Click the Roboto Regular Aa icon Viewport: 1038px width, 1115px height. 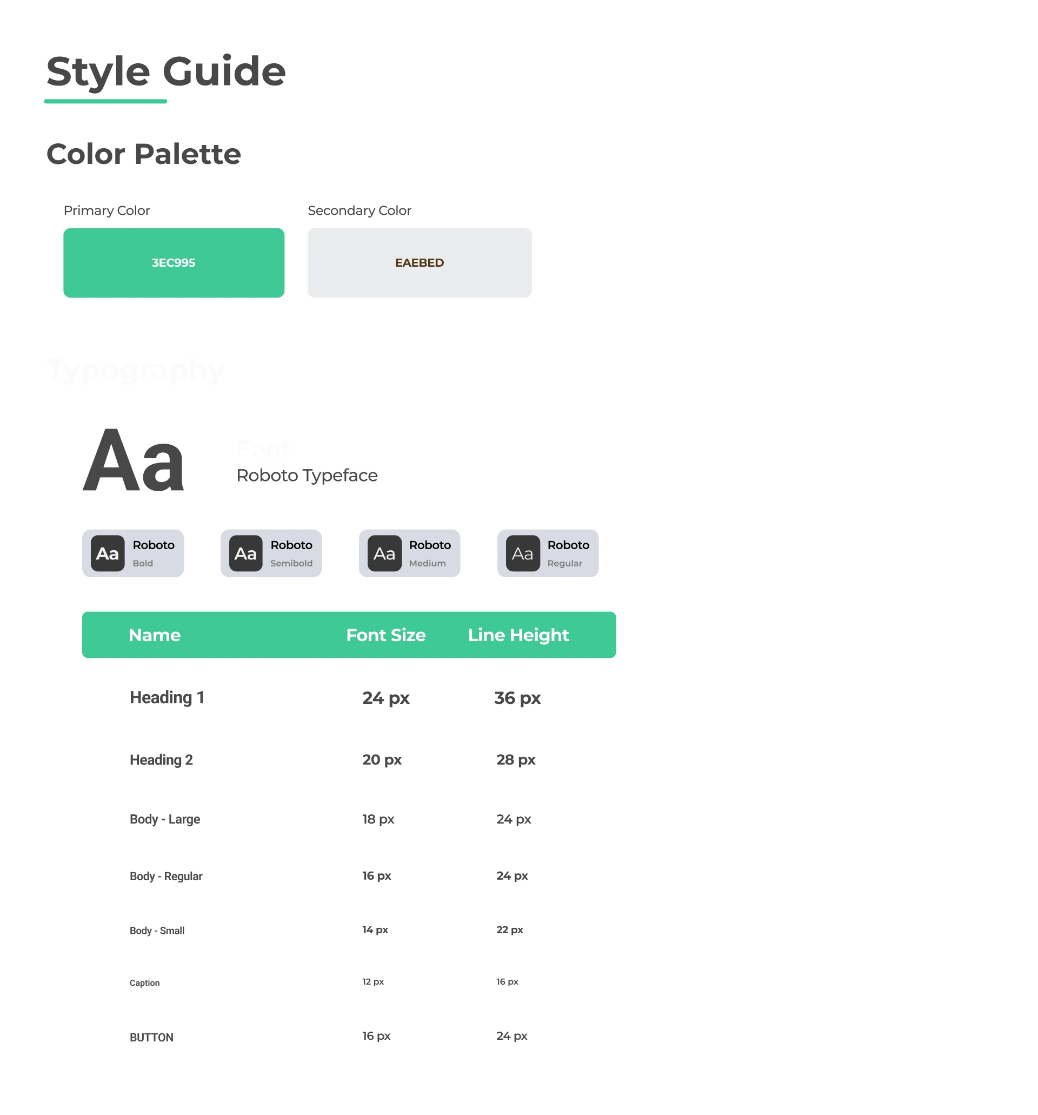click(522, 553)
